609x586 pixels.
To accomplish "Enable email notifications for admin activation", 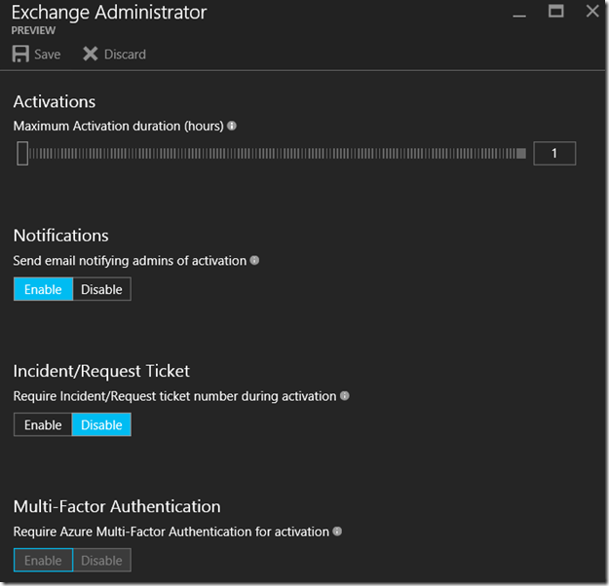I will coord(43,289).
